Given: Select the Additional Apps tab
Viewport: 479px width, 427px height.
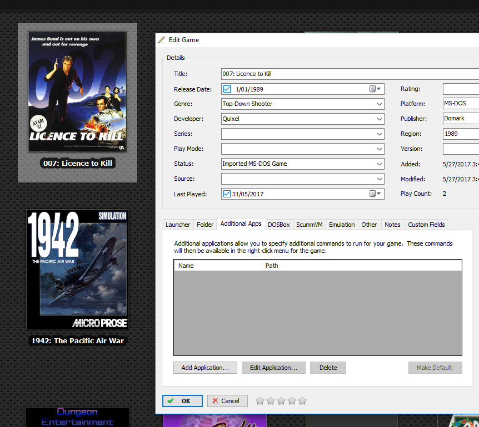Looking at the screenshot, I should point(241,223).
